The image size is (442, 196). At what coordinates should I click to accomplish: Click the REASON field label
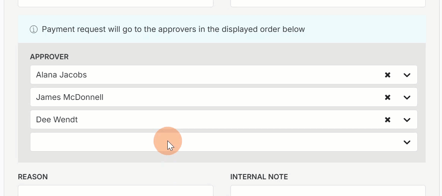pyautogui.click(x=33, y=177)
